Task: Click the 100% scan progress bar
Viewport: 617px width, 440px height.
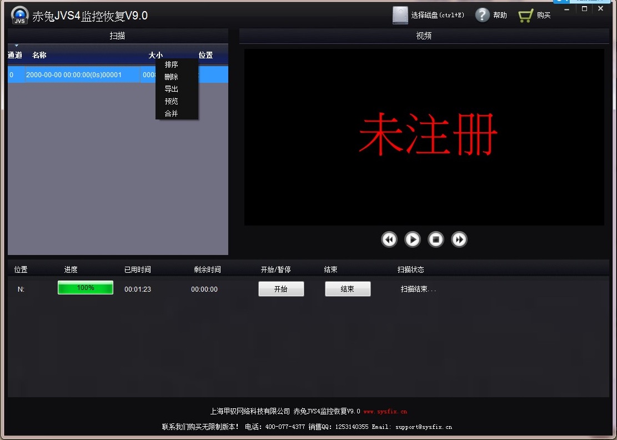Action: [x=86, y=288]
